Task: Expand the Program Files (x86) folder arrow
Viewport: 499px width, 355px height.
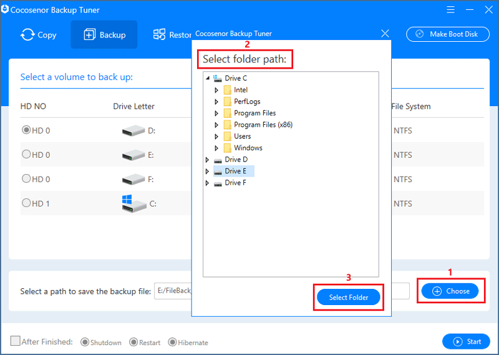Action: click(216, 125)
